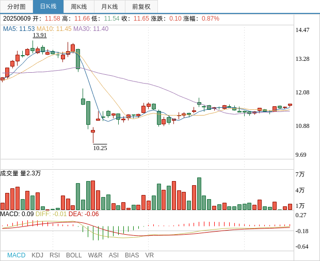Open the 前复权 adjustment option
The height and width of the screenshot is (261, 320).
(141, 7)
